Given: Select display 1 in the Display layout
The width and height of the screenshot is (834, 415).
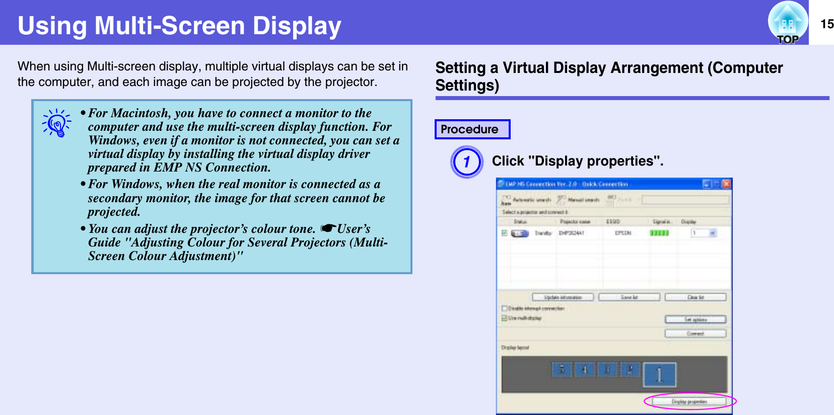Looking at the screenshot, I should click(659, 375).
